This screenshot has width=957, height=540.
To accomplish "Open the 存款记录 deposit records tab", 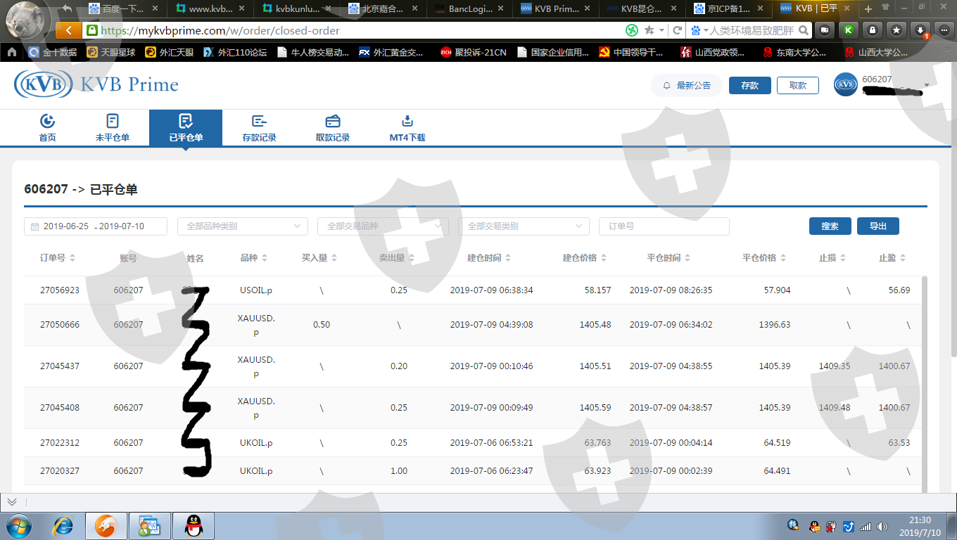I will tap(259, 128).
